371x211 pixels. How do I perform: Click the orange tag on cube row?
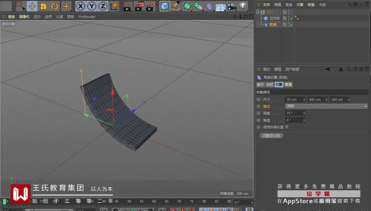click(297, 18)
